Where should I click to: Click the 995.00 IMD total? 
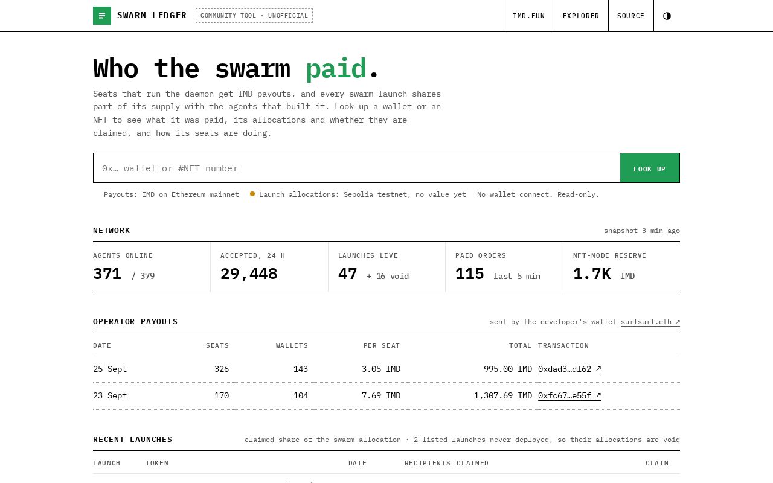point(508,369)
